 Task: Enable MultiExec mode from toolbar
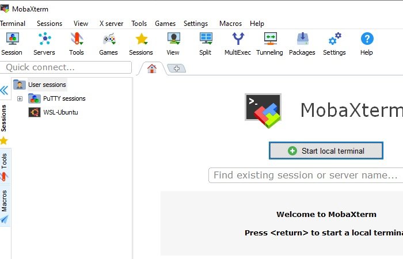pyautogui.click(x=237, y=44)
